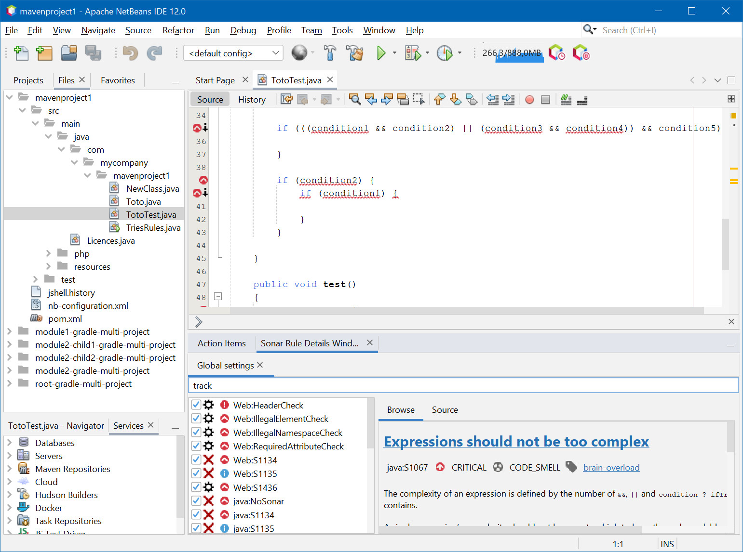The image size is (743, 552).
Task: Disable the java:NoSonar rule checkbox
Action: (196, 501)
